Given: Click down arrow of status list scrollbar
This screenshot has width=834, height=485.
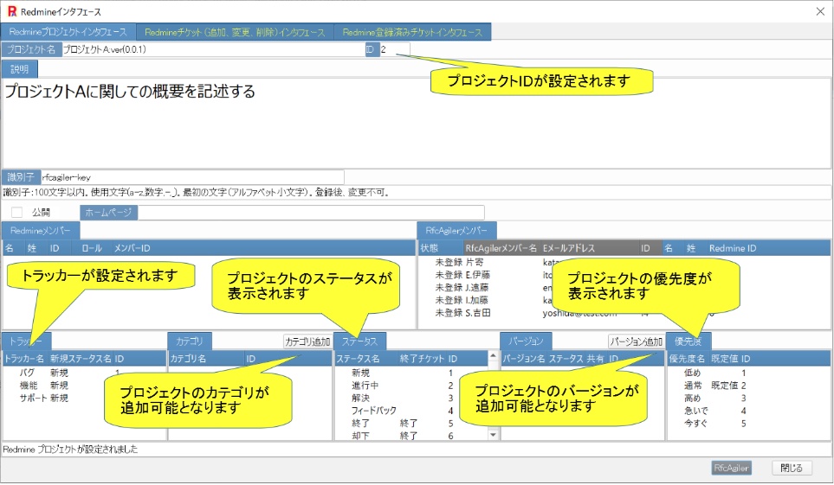Looking at the screenshot, I should 493,435.
